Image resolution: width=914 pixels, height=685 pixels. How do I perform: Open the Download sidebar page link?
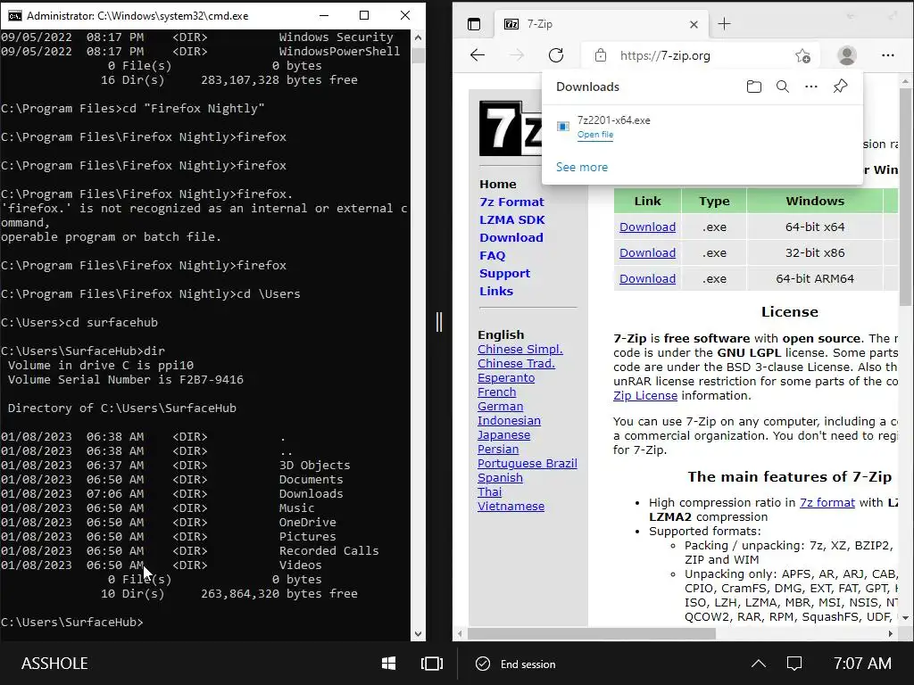click(511, 237)
